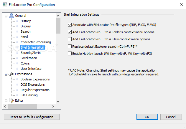
Task: Collapse the General tree node
Action: pyautogui.click(x=6, y=16)
